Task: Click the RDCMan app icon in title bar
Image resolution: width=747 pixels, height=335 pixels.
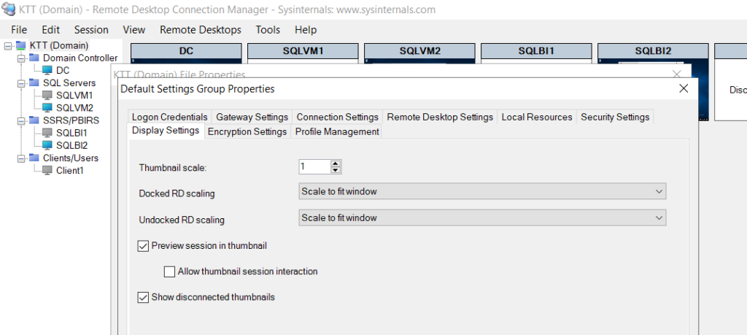Action: coord(9,9)
